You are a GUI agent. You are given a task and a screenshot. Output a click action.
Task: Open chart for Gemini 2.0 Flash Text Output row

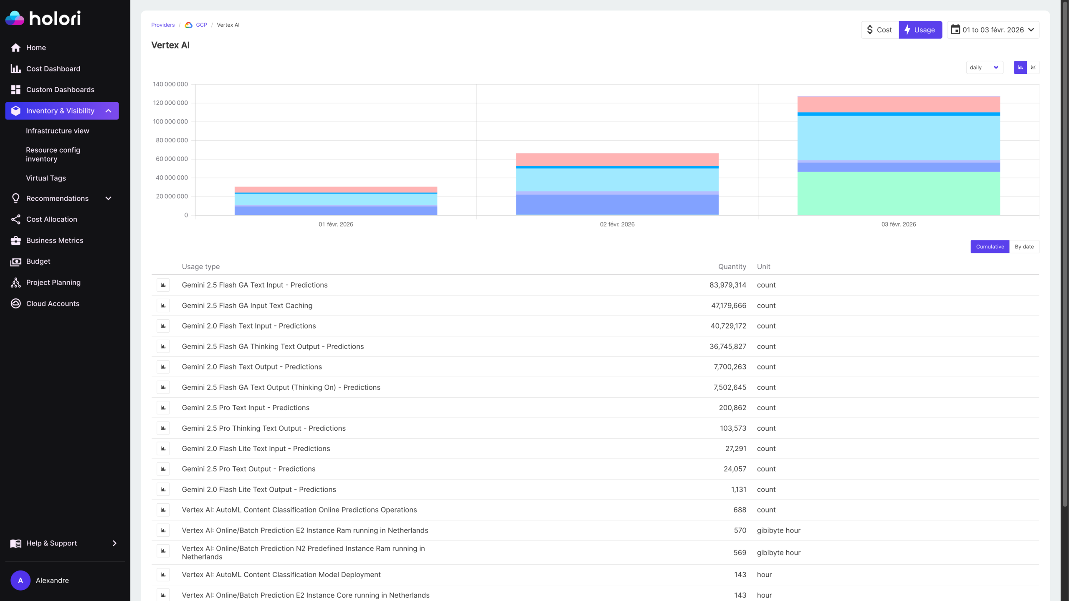pyautogui.click(x=163, y=367)
